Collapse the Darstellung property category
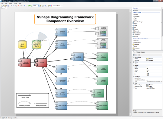The image size is (163, 119). (133, 57)
